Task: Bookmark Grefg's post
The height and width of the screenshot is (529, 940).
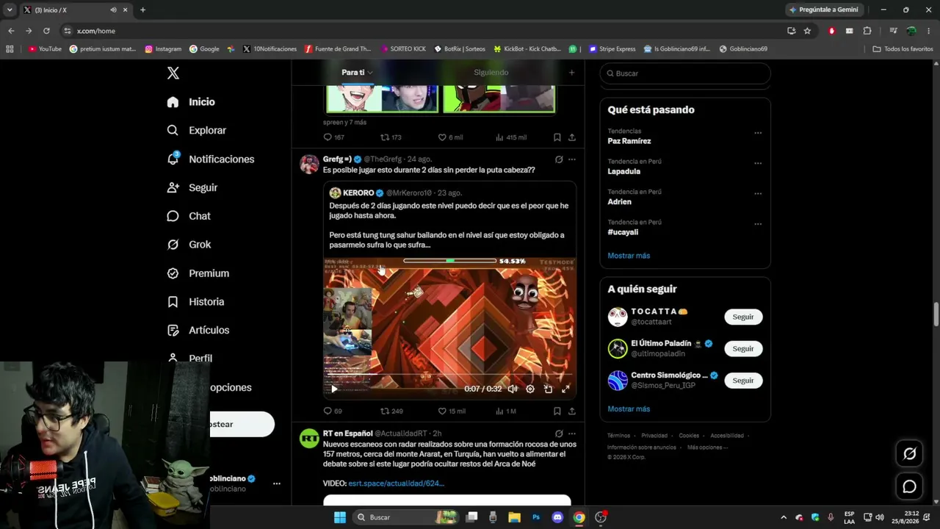Action: tap(557, 411)
